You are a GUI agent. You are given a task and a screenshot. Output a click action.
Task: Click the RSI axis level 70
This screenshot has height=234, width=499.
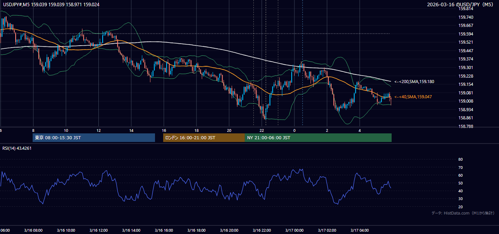point(460,167)
